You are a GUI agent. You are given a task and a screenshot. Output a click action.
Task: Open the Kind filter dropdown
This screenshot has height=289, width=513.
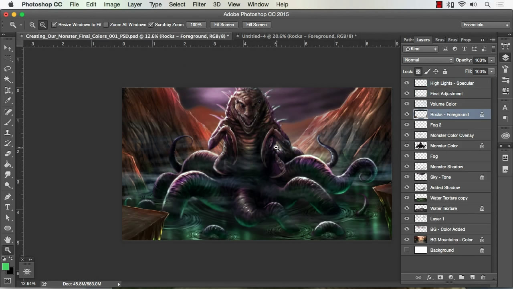click(420, 49)
